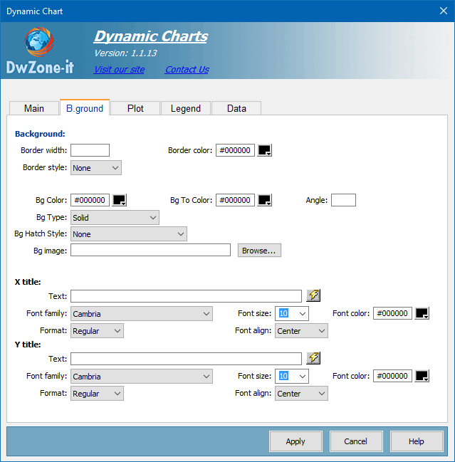Follow the Visit our site link

coord(119,70)
